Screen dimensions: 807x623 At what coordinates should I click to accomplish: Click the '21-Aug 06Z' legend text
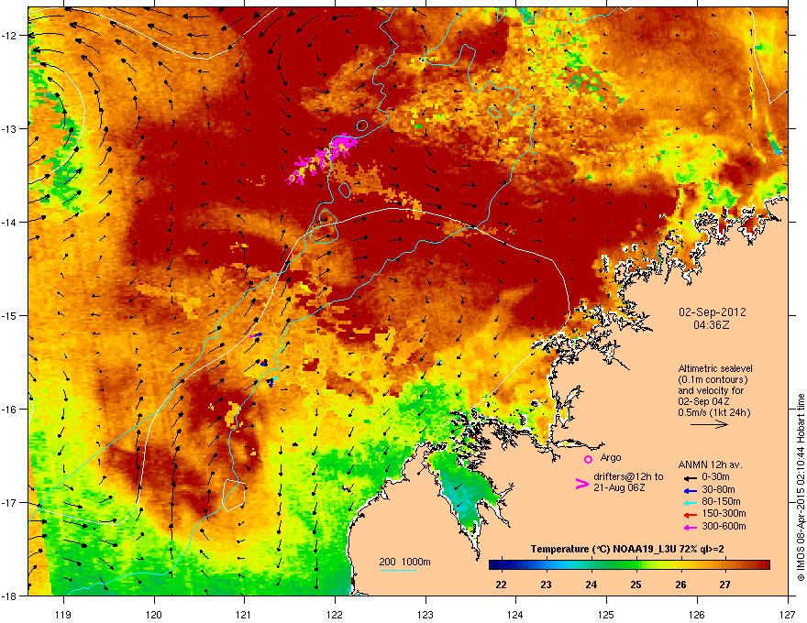tap(619, 487)
